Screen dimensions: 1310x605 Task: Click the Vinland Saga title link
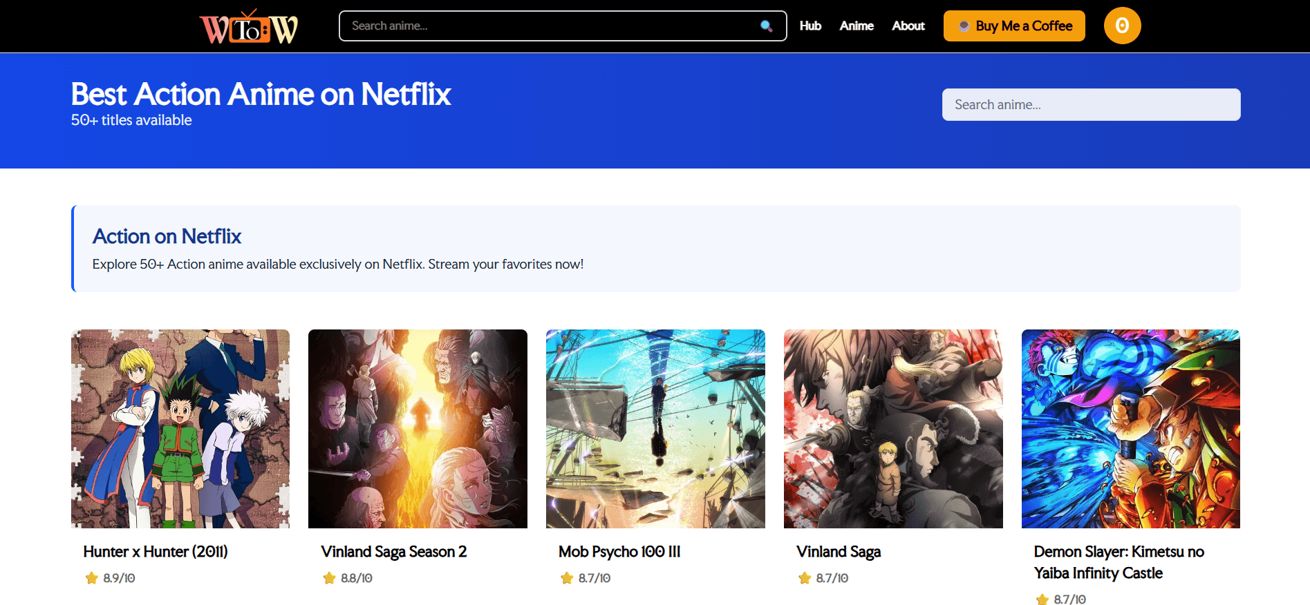point(838,552)
